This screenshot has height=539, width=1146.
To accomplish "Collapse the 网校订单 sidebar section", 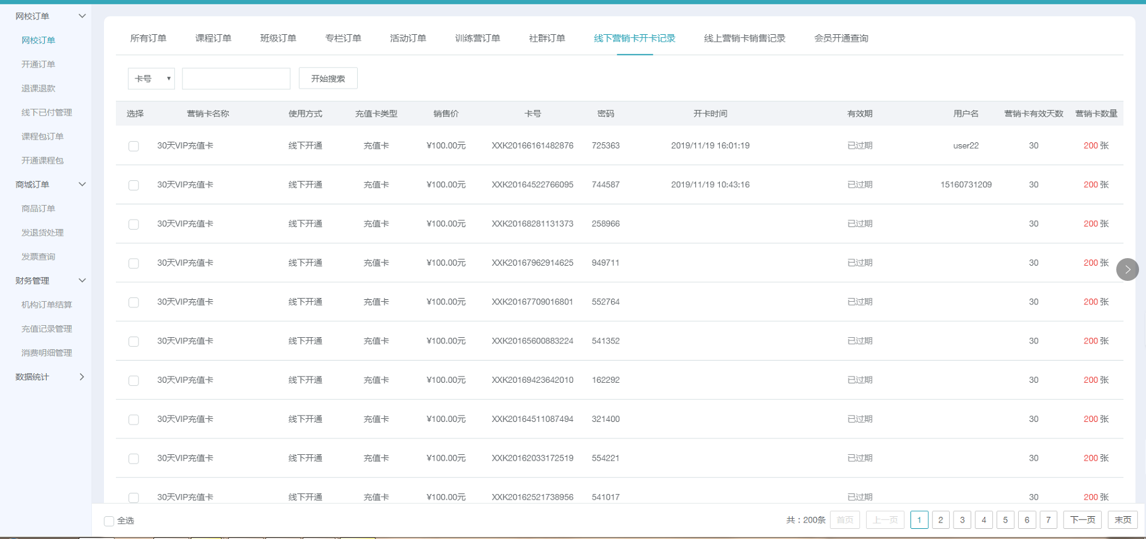I will 82,16.
